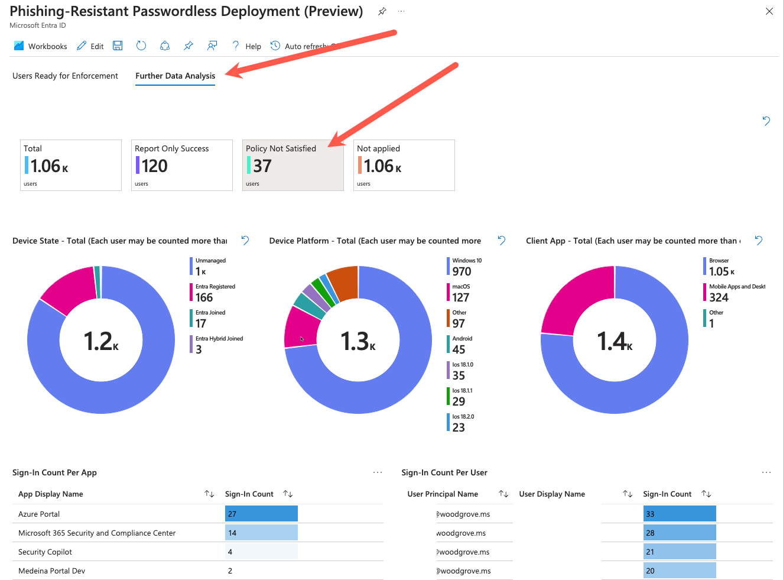Close the workbook blade with the X

click(x=769, y=11)
